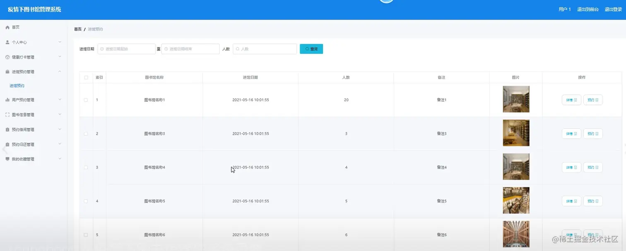Open the library photo for 图书馆名称3
The height and width of the screenshot is (251, 626).
pos(516,133)
